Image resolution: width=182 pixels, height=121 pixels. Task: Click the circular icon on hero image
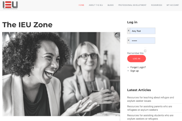(117, 35)
